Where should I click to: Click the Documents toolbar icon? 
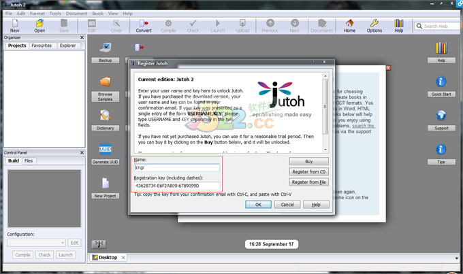[322, 26]
